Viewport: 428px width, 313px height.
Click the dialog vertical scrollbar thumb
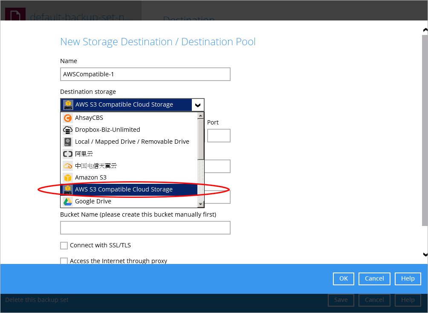point(425,130)
